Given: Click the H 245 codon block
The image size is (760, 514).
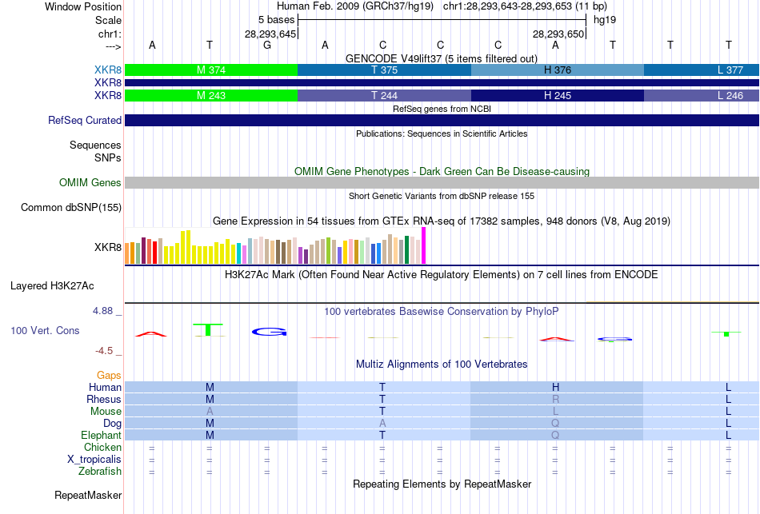Looking at the screenshot, I should (558, 95).
